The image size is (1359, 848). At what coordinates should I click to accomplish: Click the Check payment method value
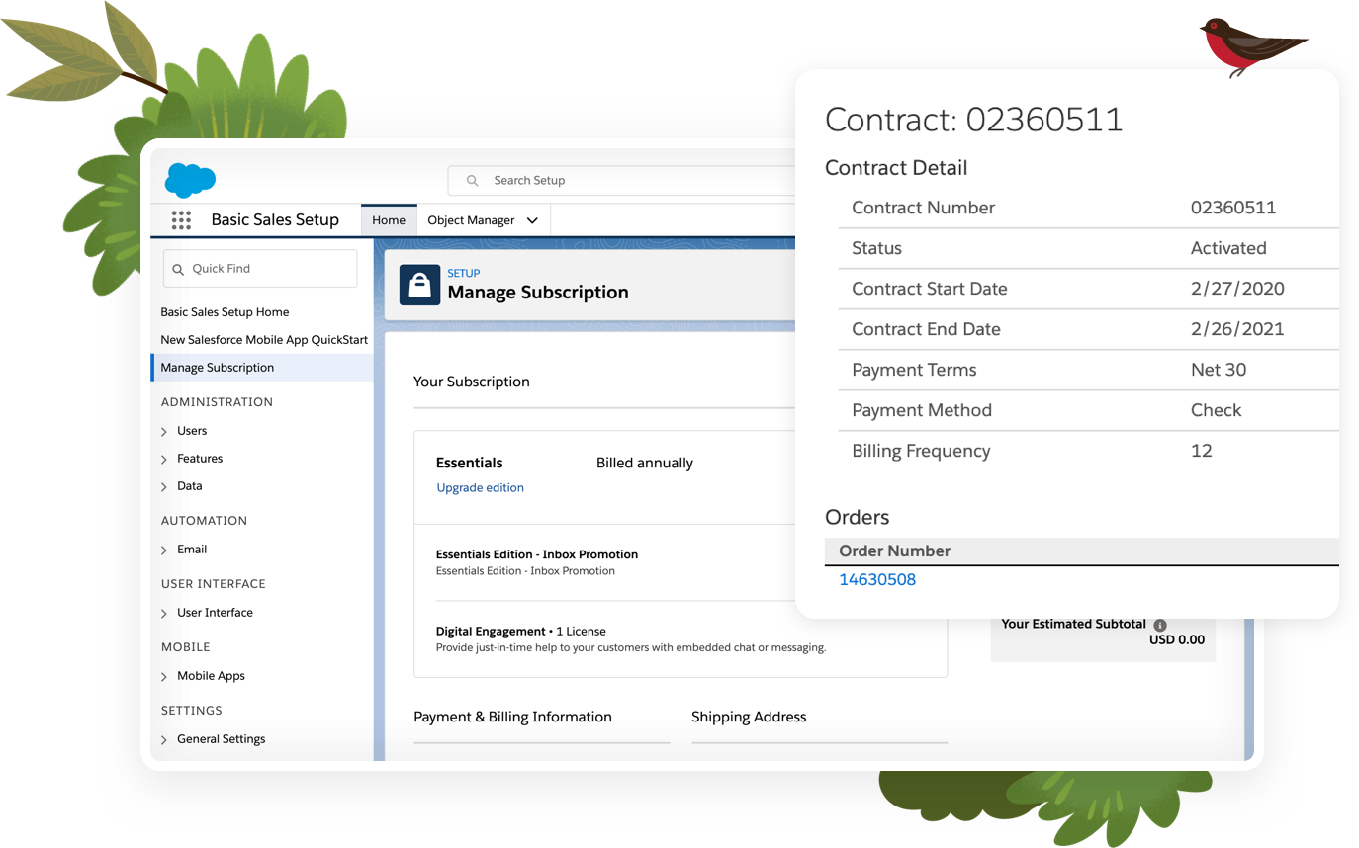point(1216,410)
